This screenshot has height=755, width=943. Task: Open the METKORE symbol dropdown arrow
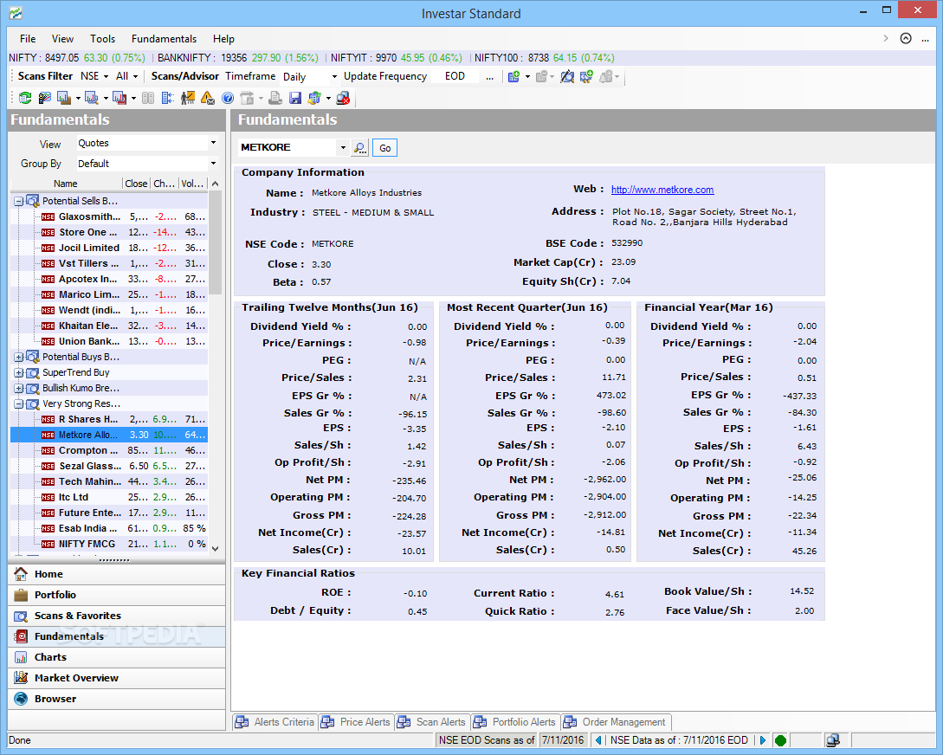[x=343, y=148]
